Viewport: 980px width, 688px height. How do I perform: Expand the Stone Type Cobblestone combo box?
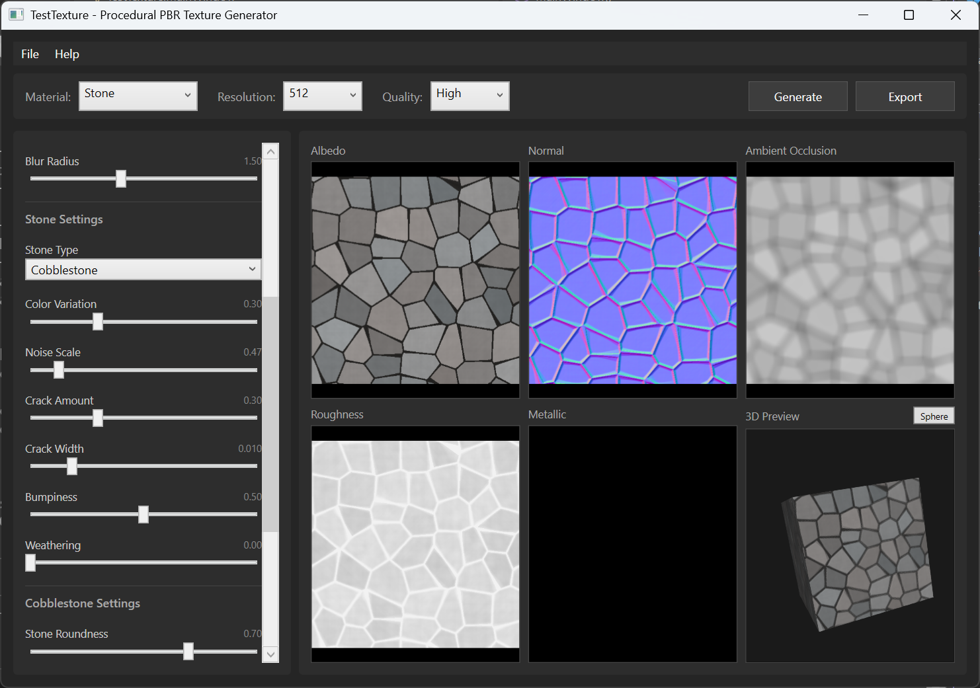click(x=143, y=270)
